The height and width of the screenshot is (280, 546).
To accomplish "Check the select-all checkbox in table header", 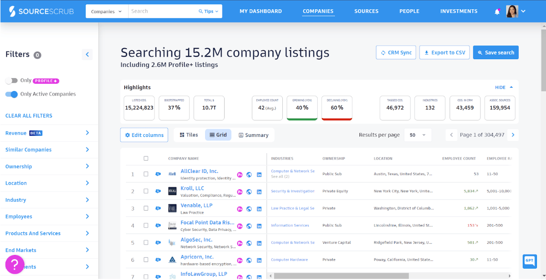I will tap(146, 159).
